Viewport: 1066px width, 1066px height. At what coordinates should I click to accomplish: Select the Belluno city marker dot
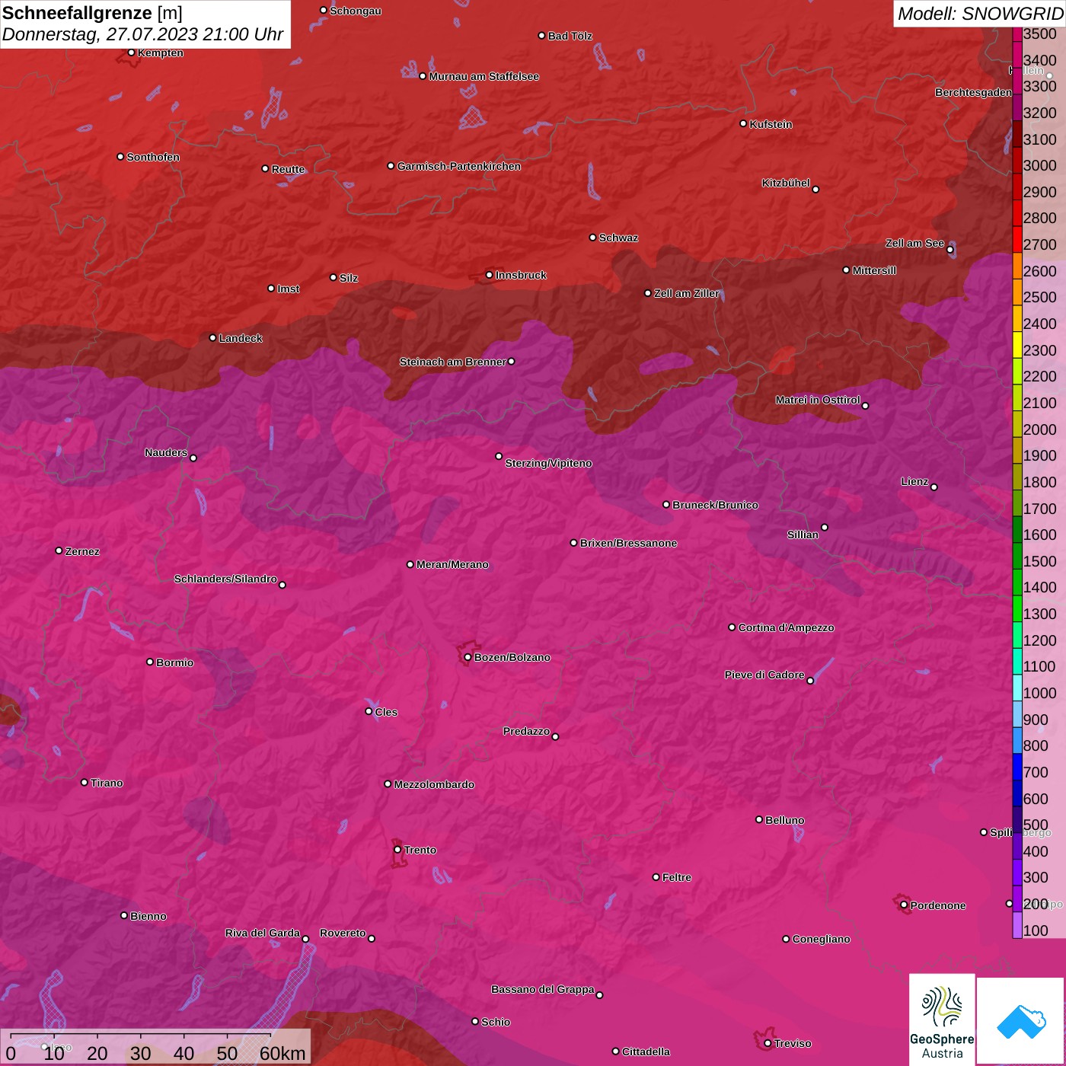759,819
